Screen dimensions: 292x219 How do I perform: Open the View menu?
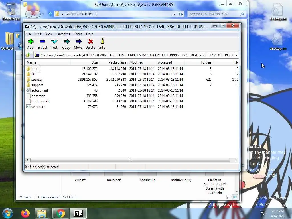(x=49, y=34)
